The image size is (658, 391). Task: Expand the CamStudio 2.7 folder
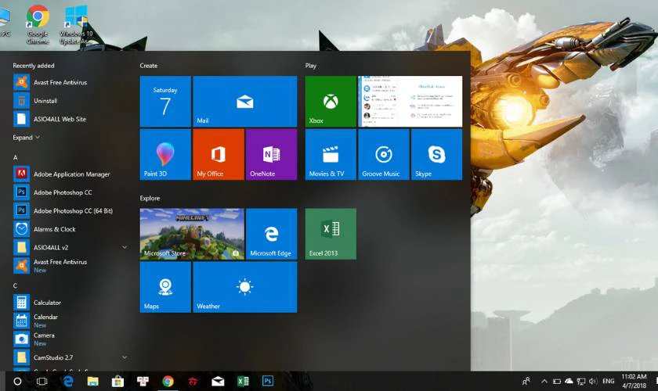[125, 357]
